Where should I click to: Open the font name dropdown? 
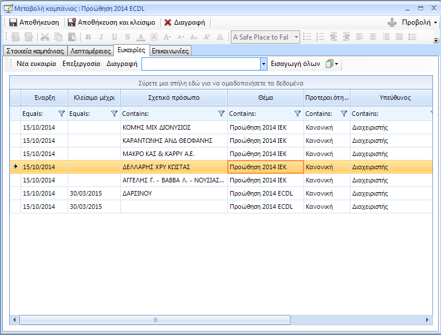(x=296, y=37)
